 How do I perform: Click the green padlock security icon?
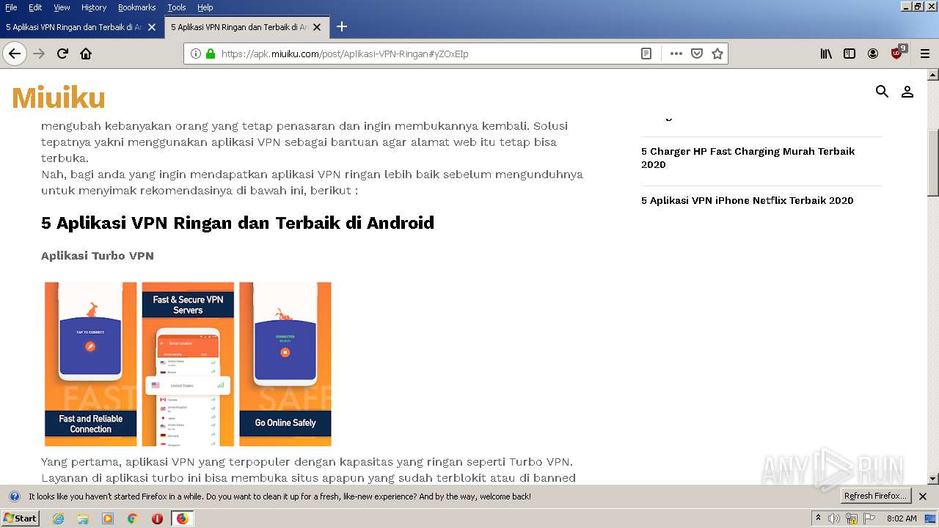click(x=211, y=54)
